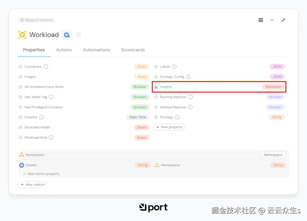Screen dimensions: 307x221
Task: Select All containers have limits property
Action: click(84, 87)
